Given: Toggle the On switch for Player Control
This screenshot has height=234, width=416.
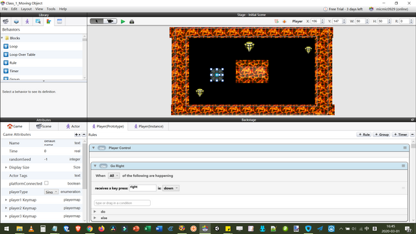Looking at the screenshot, I should coord(101,148).
